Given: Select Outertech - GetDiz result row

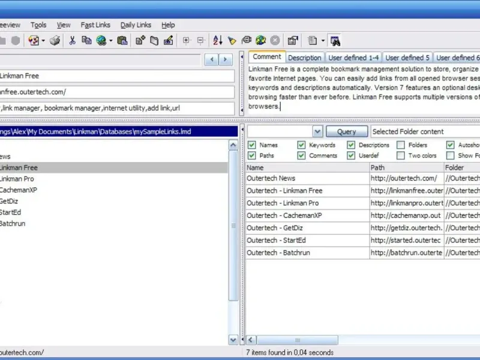Looking at the screenshot, I should (363, 228).
